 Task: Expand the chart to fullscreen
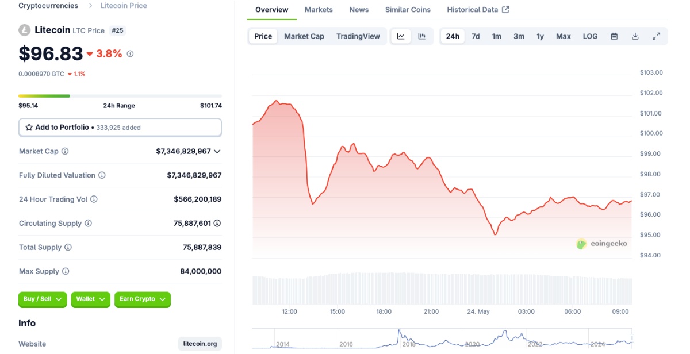[x=656, y=36]
